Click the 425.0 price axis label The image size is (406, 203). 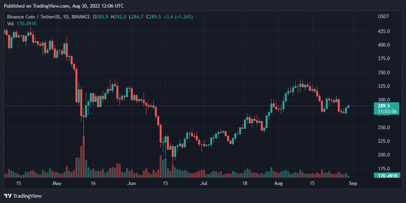(x=384, y=31)
